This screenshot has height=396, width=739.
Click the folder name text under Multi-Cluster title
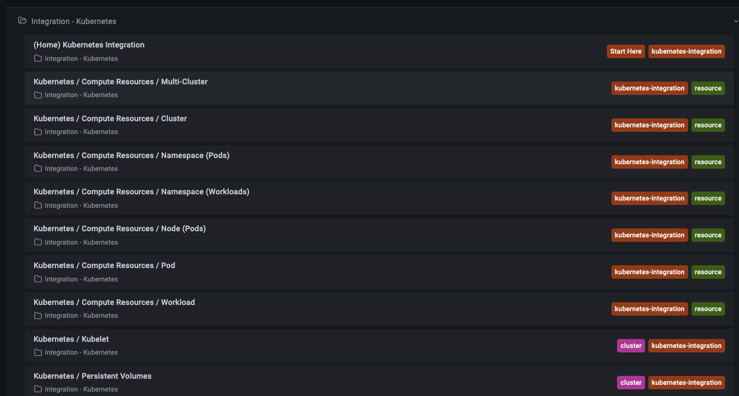click(81, 95)
